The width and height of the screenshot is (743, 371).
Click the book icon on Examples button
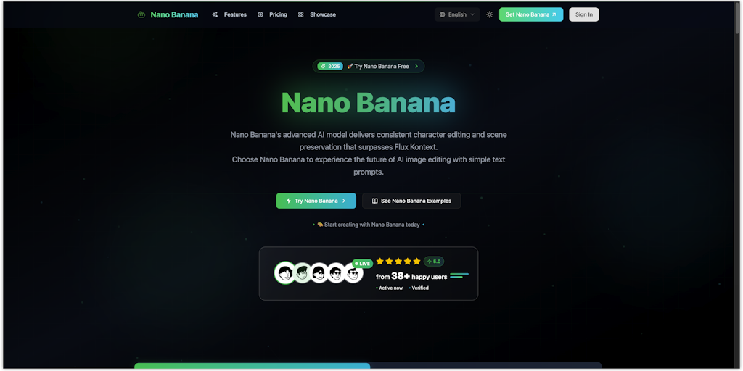[x=375, y=201]
